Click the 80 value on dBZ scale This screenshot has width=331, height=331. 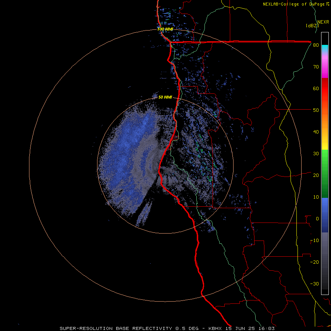pyautogui.click(x=316, y=45)
